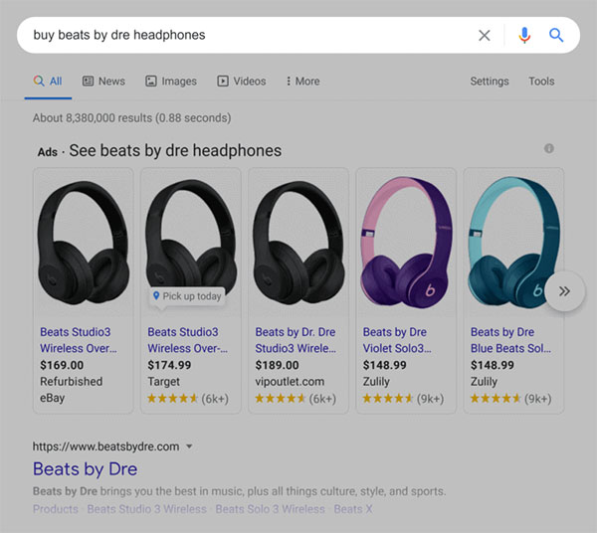Open the vipoutlet.com black Studio3 headphone image
Image resolution: width=597 pixels, height=533 pixels.
pyautogui.click(x=298, y=243)
